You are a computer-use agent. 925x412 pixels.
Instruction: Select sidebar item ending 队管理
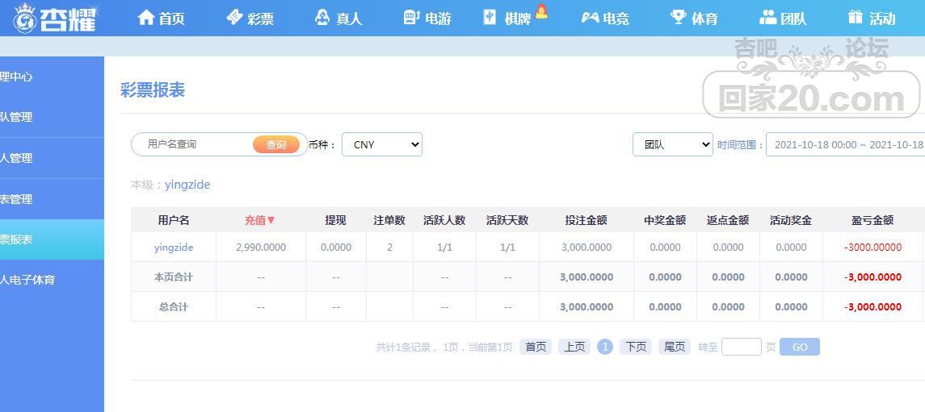(52, 117)
